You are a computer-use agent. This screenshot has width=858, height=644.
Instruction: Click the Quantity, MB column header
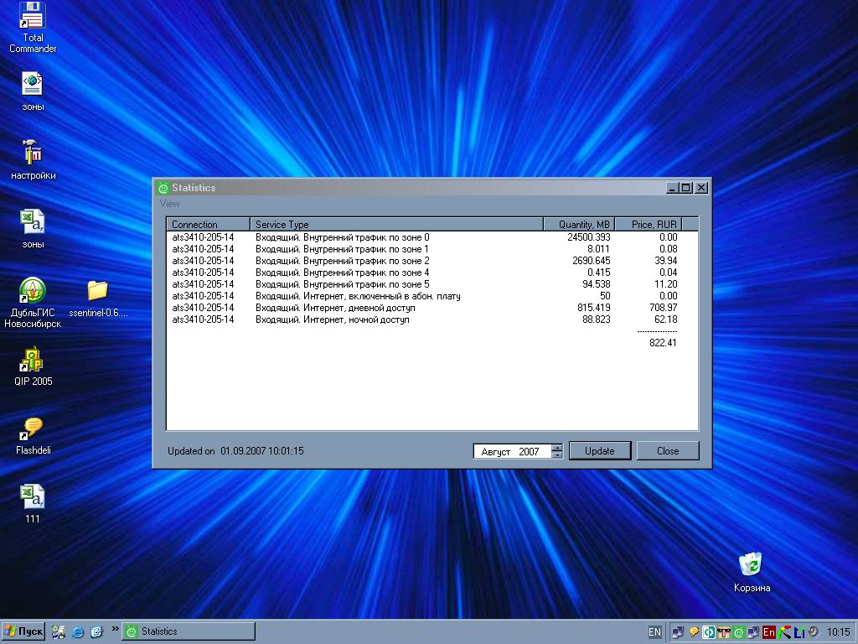pyautogui.click(x=578, y=224)
